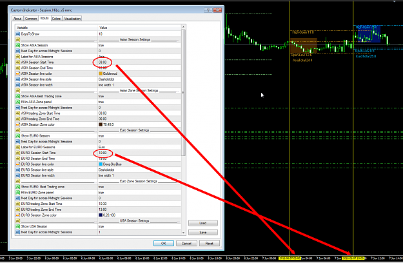Click the icon beside ASIA trading Zone Start Time

[x=18, y=113]
